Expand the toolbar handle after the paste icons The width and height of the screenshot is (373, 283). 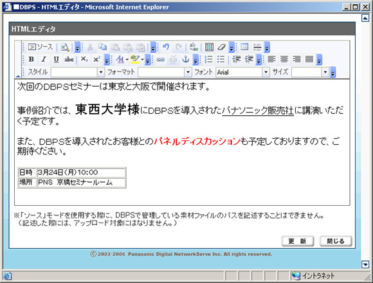click(x=154, y=47)
